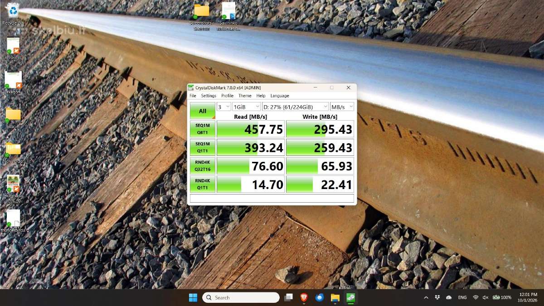The width and height of the screenshot is (544, 306).
Task: Start the RND4K Q1T1 test
Action: (202, 184)
